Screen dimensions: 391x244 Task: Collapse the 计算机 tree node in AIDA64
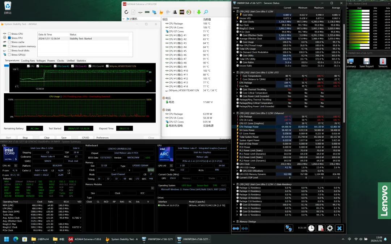[x=124, y=19]
